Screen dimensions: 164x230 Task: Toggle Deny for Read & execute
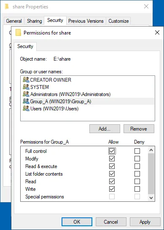pos(137,166)
